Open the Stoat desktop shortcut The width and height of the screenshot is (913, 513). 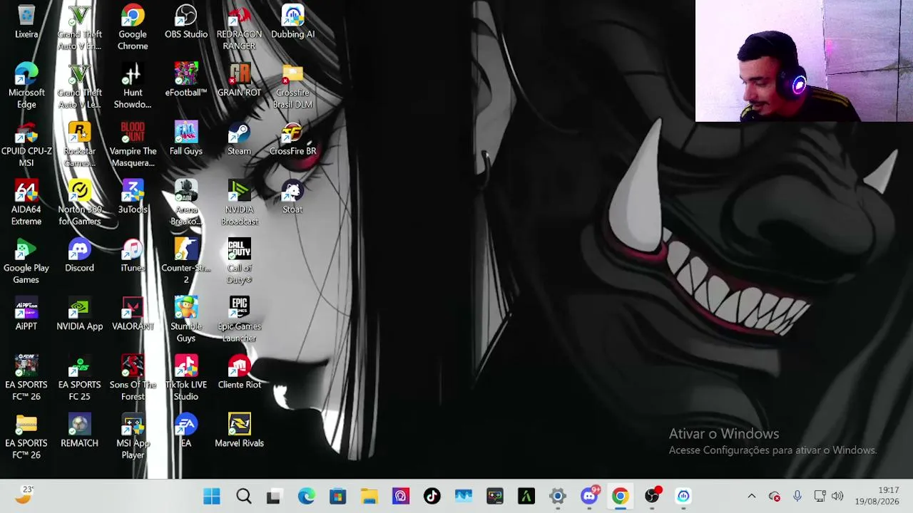pos(292,197)
